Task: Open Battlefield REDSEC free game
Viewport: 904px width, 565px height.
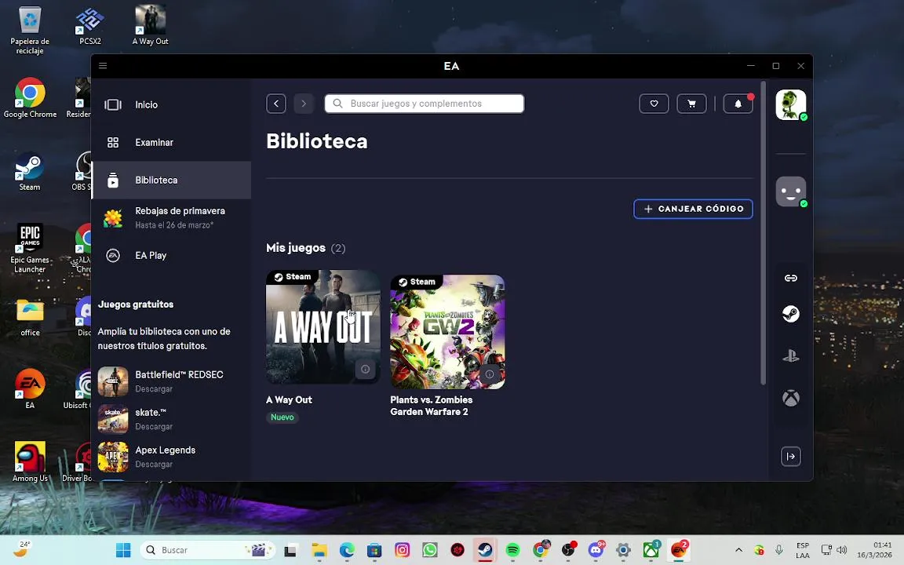Action: (179, 375)
